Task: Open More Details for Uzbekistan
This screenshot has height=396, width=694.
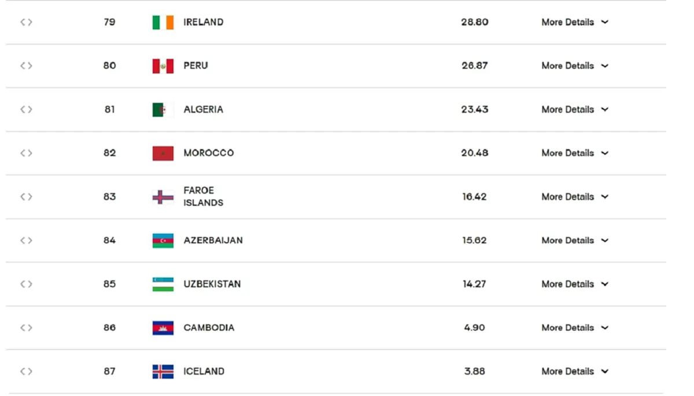Action: 574,284
